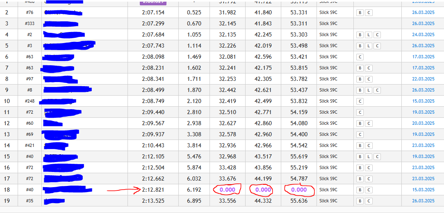The width and height of the screenshot is (444, 213).
Task: Select the sector time 55.619
Action: (x=299, y=156)
